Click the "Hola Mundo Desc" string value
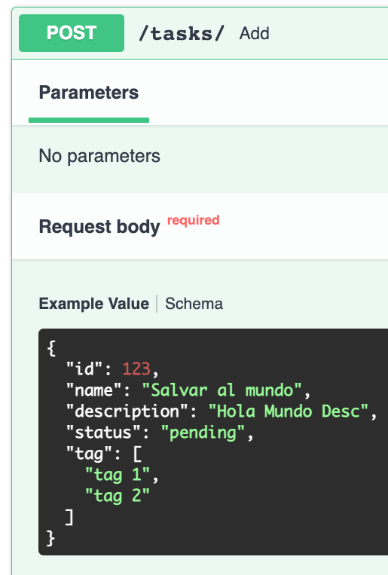The height and width of the screenshot is (575, 388). [x=289, y=411]
